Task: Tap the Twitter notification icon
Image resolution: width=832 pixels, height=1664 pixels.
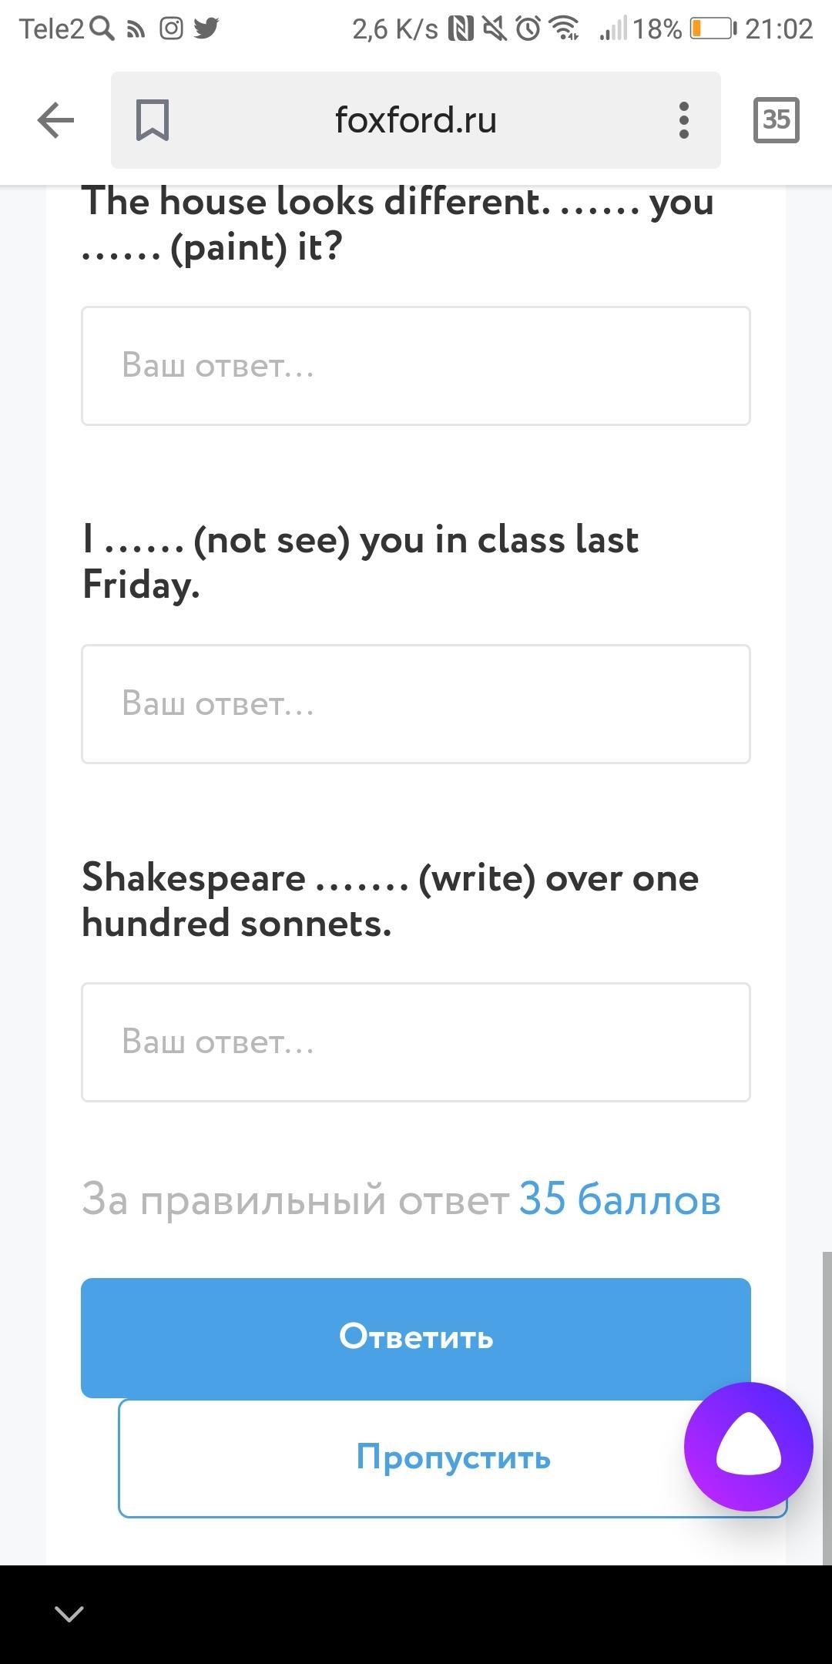Action: [x=206, y=29]
